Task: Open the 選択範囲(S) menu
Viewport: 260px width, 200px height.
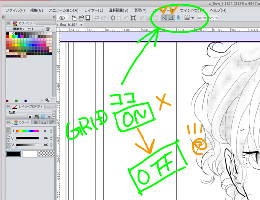Action: click(x=118, y=10)
